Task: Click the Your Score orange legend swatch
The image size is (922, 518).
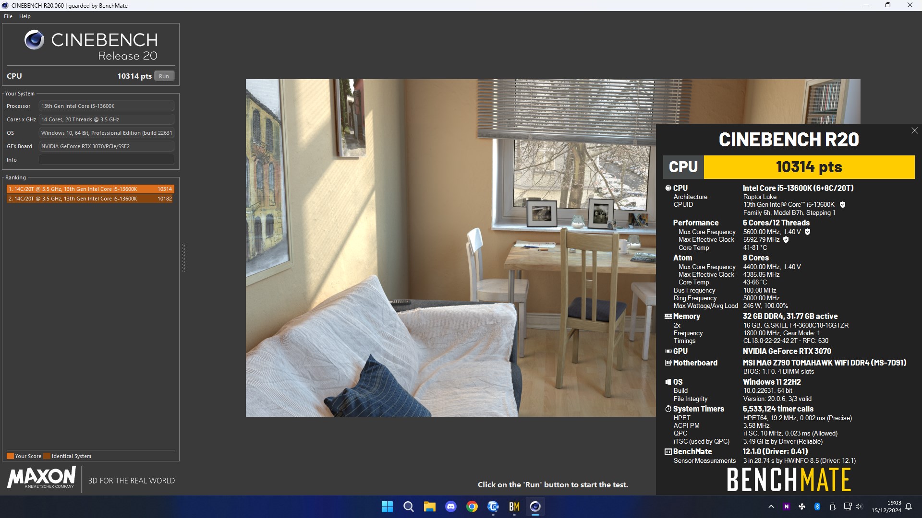Action: point(10,456)
